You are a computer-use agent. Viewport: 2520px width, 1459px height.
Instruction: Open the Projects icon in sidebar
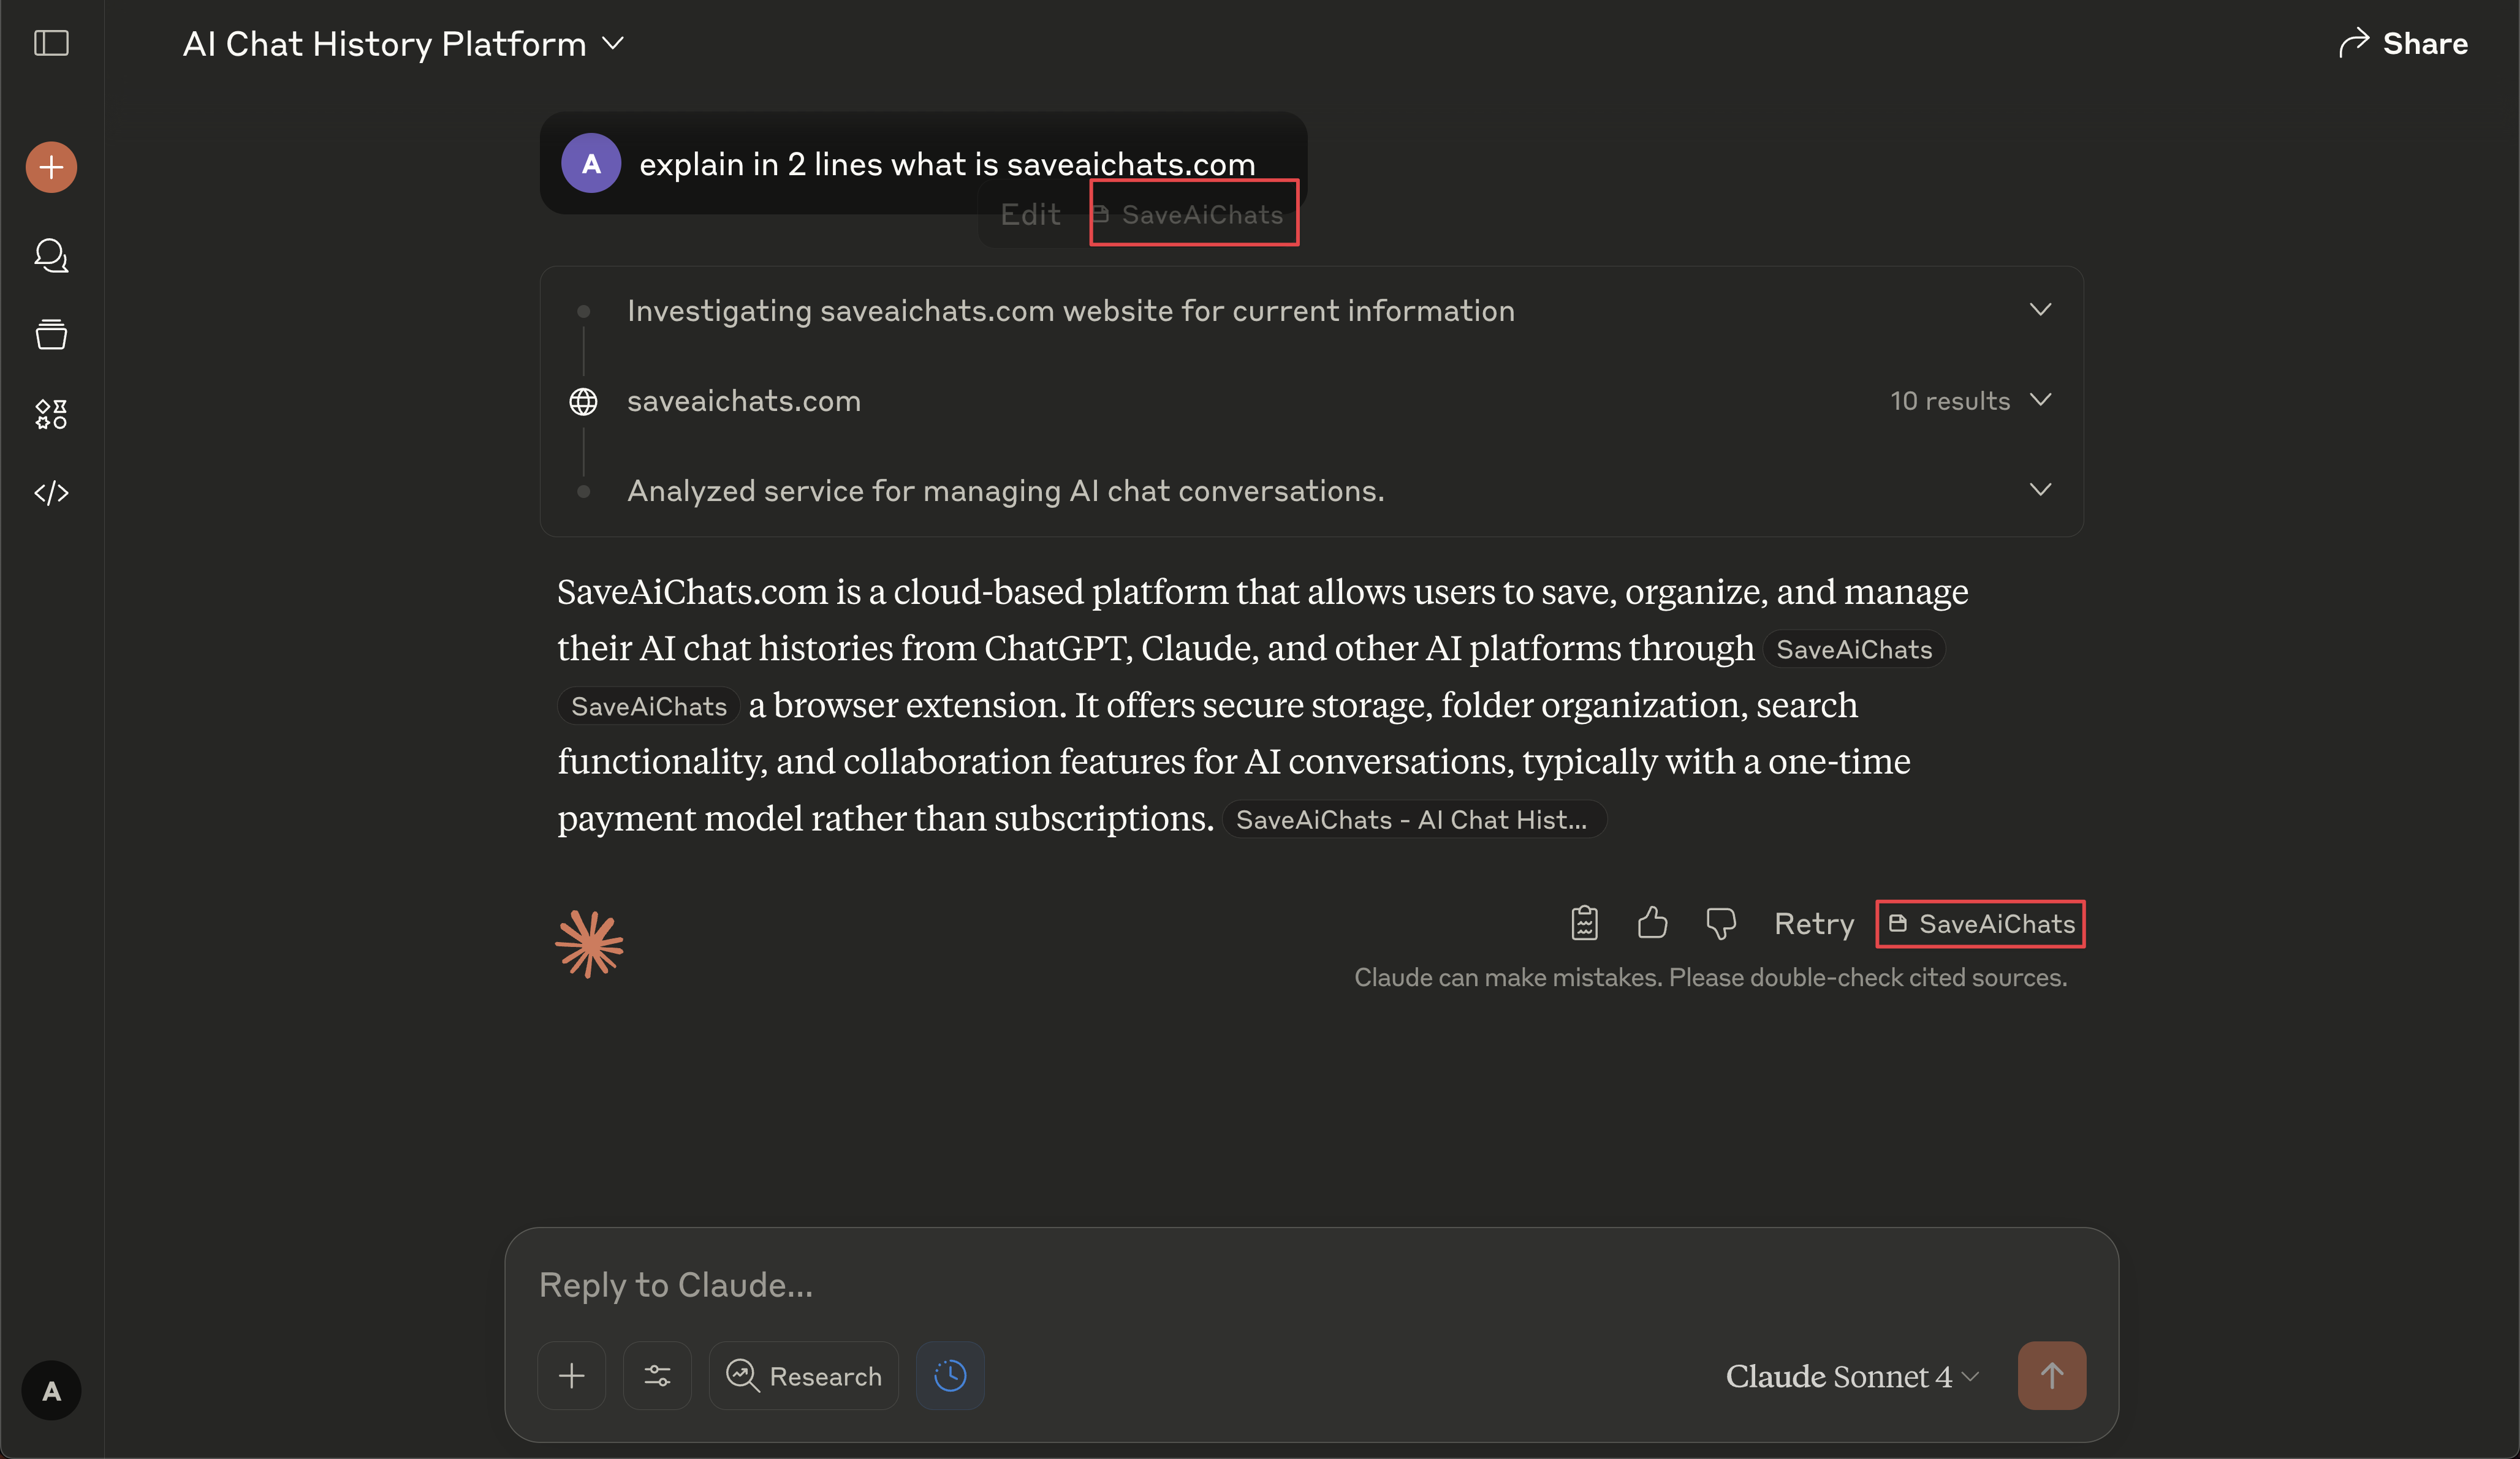pyautogui.click(x=51, y=334)
